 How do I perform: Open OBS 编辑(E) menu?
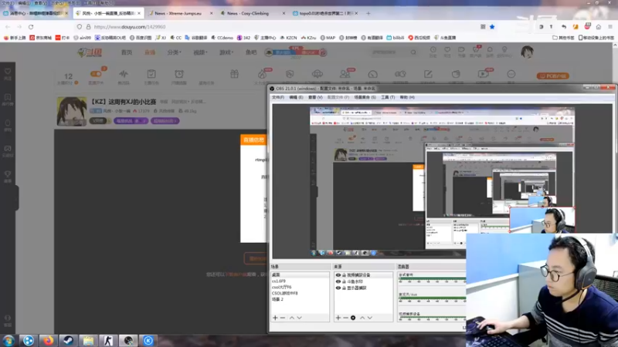[x=296, y=97]
